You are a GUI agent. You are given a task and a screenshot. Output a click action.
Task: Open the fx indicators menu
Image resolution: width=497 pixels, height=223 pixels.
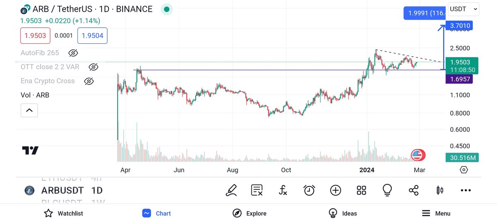click(283, 190)
